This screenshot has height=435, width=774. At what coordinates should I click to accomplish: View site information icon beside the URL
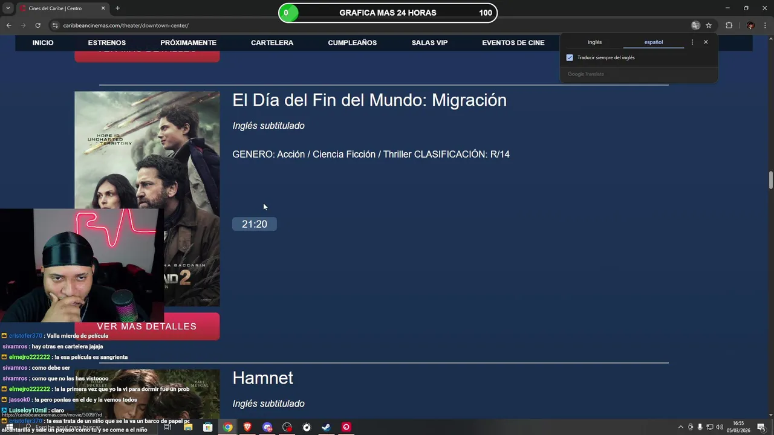click(x=55, y=25)
